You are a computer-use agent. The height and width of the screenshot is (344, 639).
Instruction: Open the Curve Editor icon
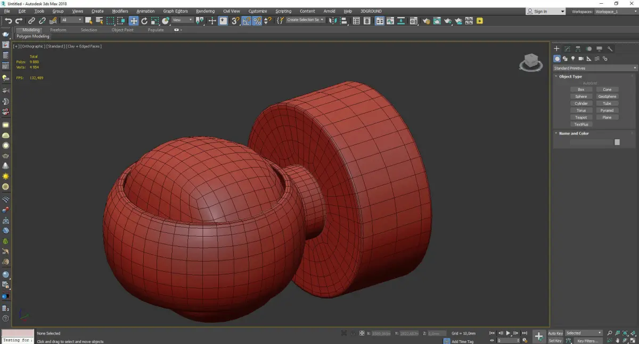pyautogui.click(x=390, y=21)
